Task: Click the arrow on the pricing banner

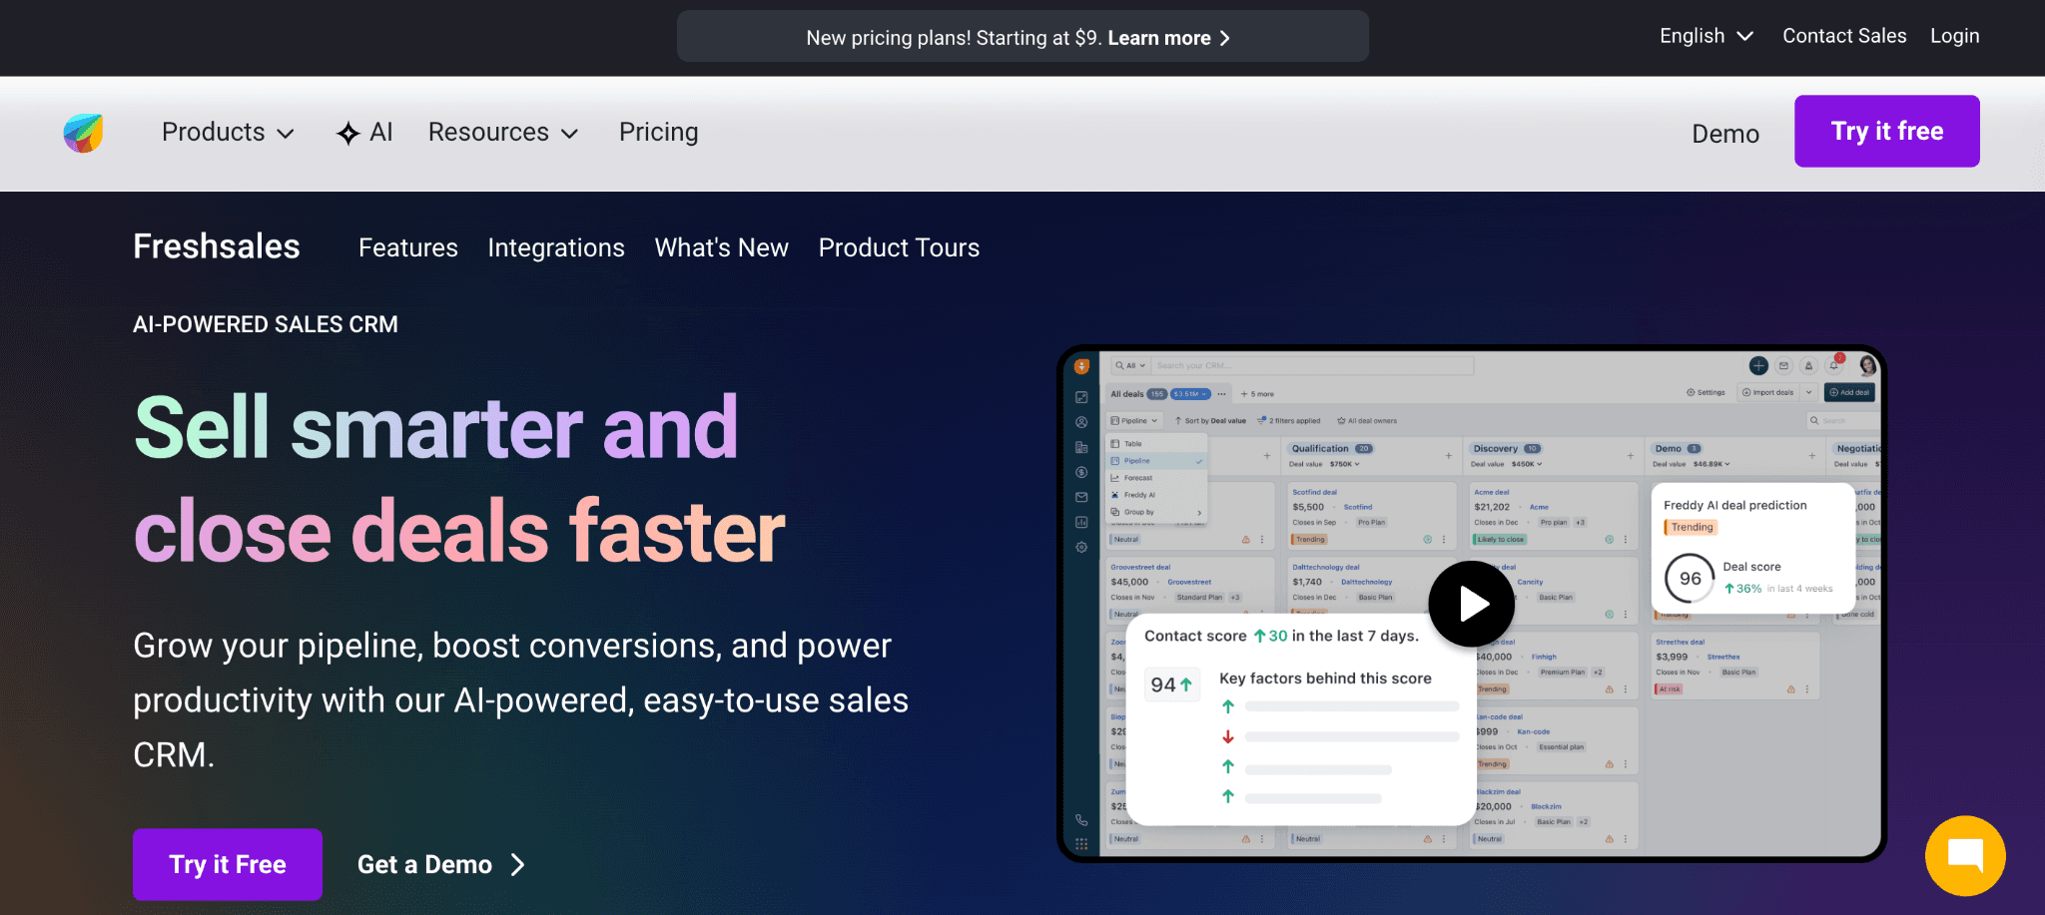Action: point(1225,38)
